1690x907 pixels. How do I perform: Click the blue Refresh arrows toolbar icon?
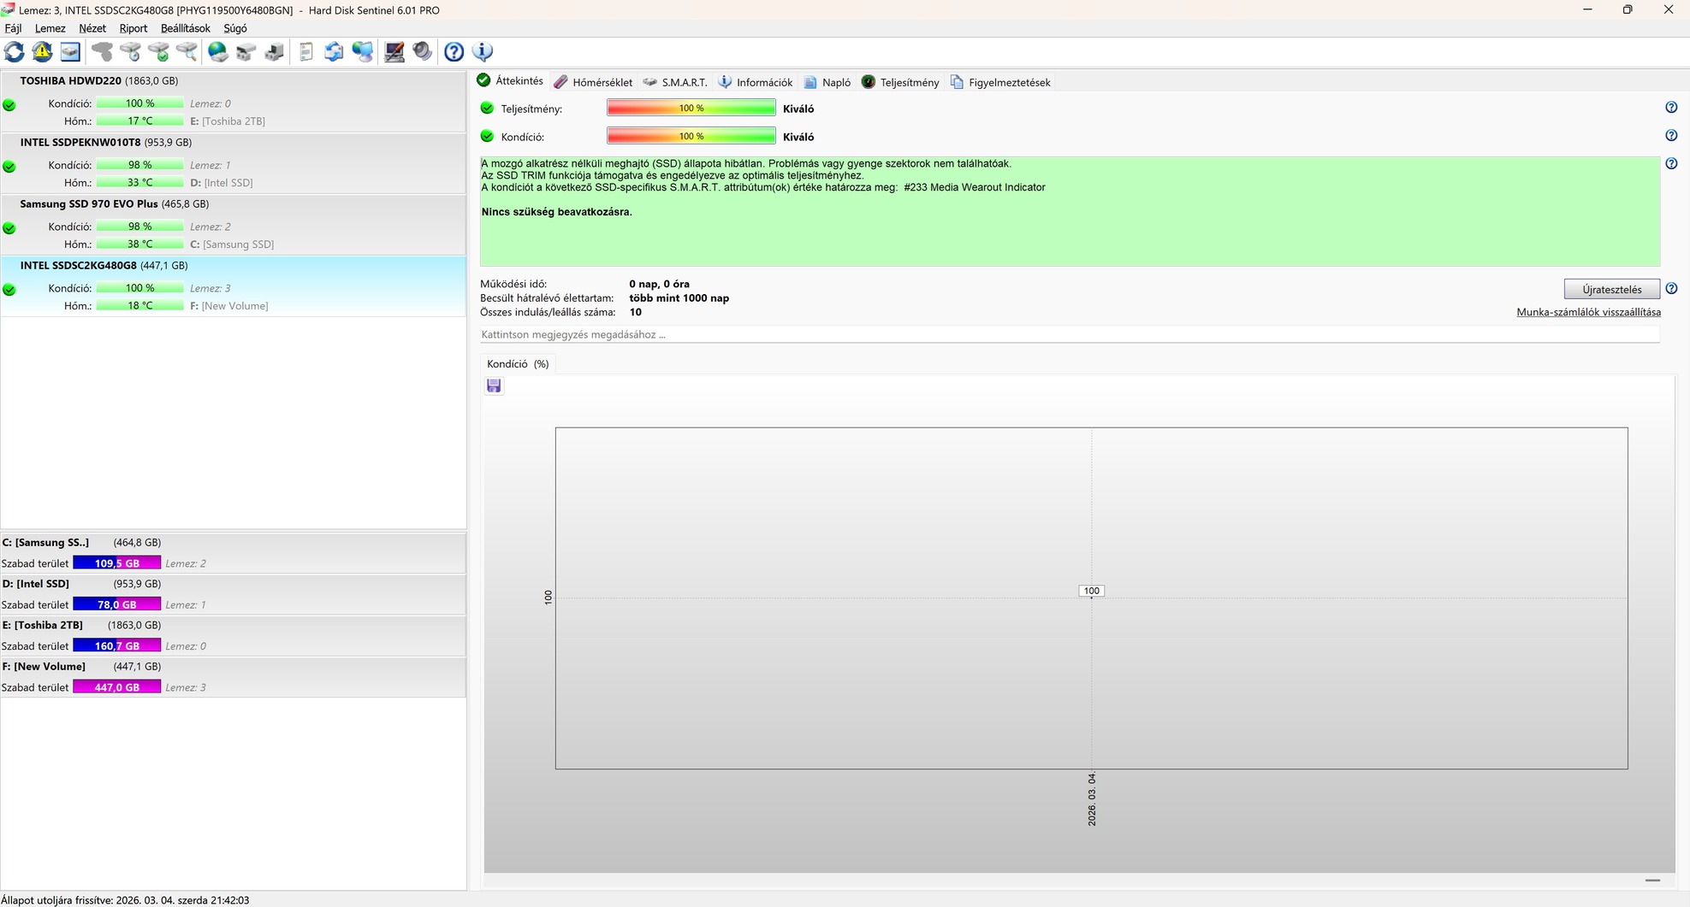pos(15,52)
